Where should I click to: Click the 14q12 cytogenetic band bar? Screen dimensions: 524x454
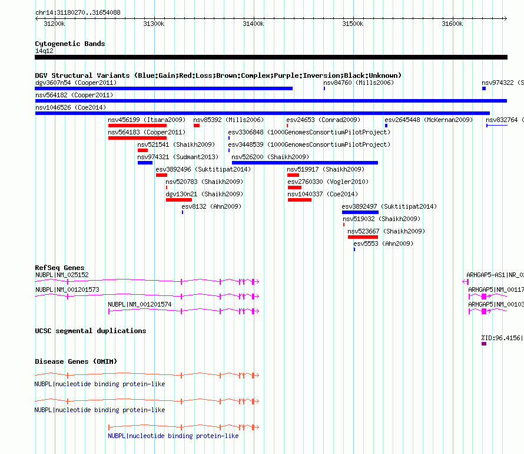tap(271, 57)
